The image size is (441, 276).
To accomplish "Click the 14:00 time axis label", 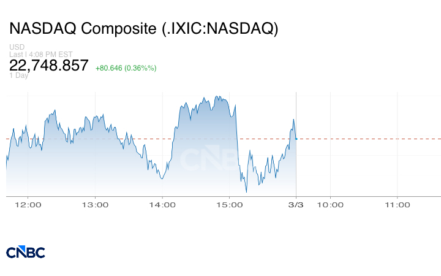I will (x=162, y=205).
